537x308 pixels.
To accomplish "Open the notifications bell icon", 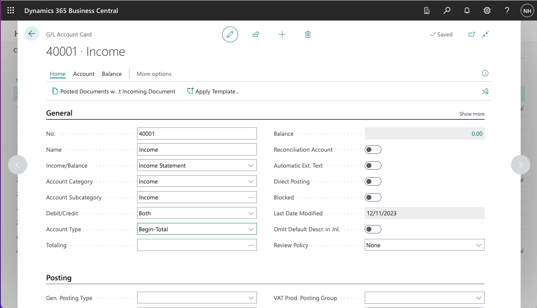I will click(467, 10).
